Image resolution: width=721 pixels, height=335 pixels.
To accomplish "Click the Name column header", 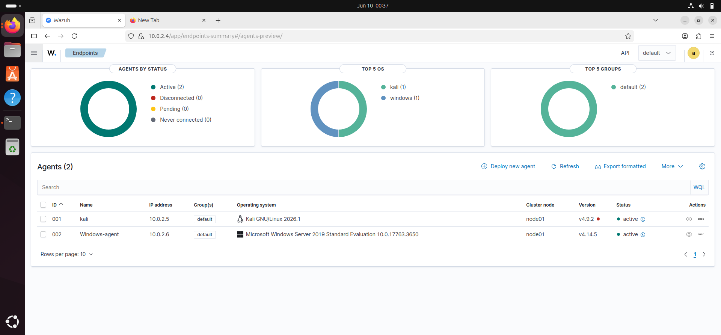I will (86, 205).
